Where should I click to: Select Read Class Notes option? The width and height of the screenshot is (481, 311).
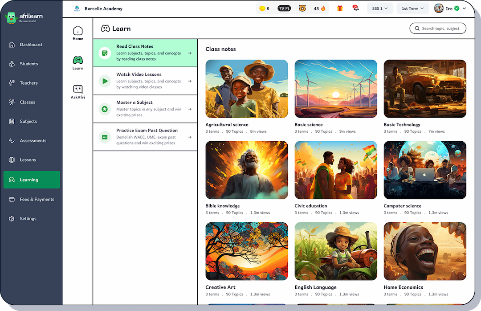coord(145,53)
